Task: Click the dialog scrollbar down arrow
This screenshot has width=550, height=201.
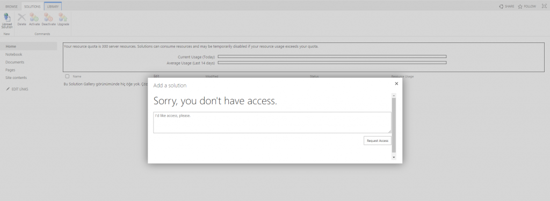Action: point(394,157)
